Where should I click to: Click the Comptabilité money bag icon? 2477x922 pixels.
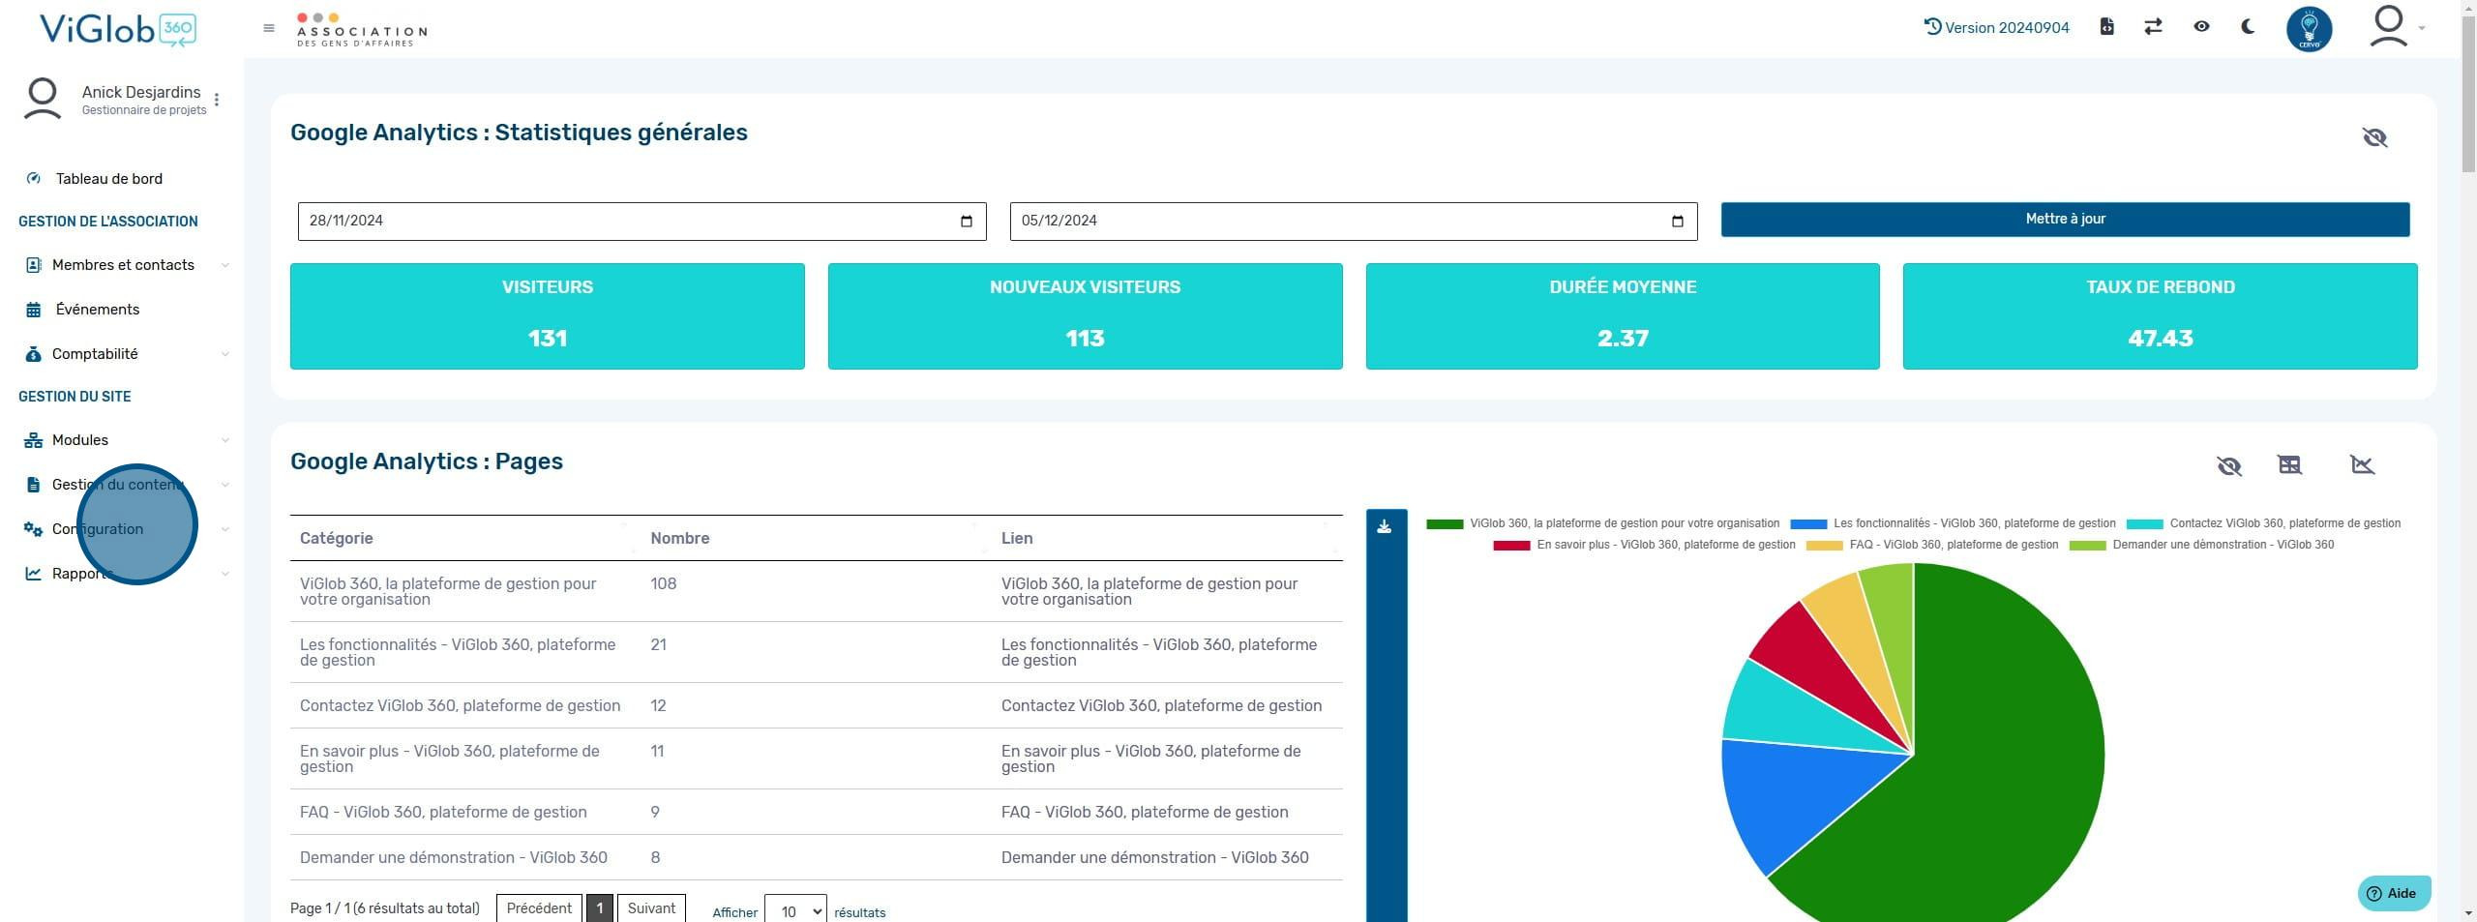click(x=34, y=354)
